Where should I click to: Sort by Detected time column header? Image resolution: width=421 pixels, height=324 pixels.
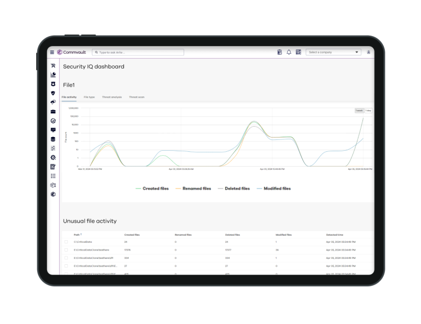pyautogui.click(x=334, y=235)
